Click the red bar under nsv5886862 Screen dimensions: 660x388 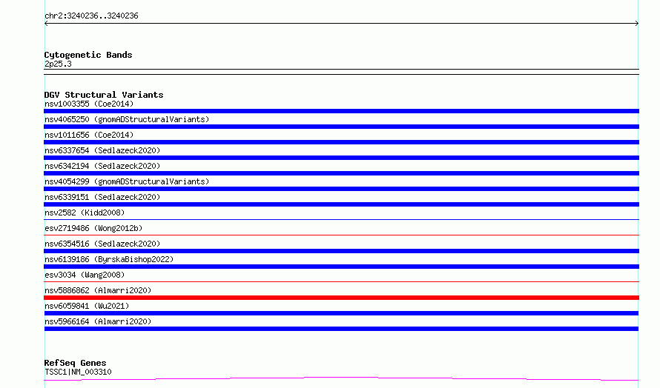coord(341,298)
